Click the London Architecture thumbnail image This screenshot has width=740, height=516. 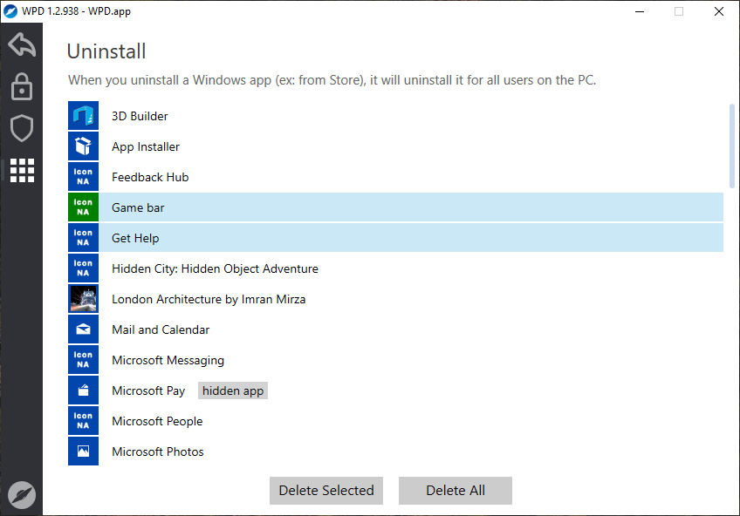tap(83, 299)
